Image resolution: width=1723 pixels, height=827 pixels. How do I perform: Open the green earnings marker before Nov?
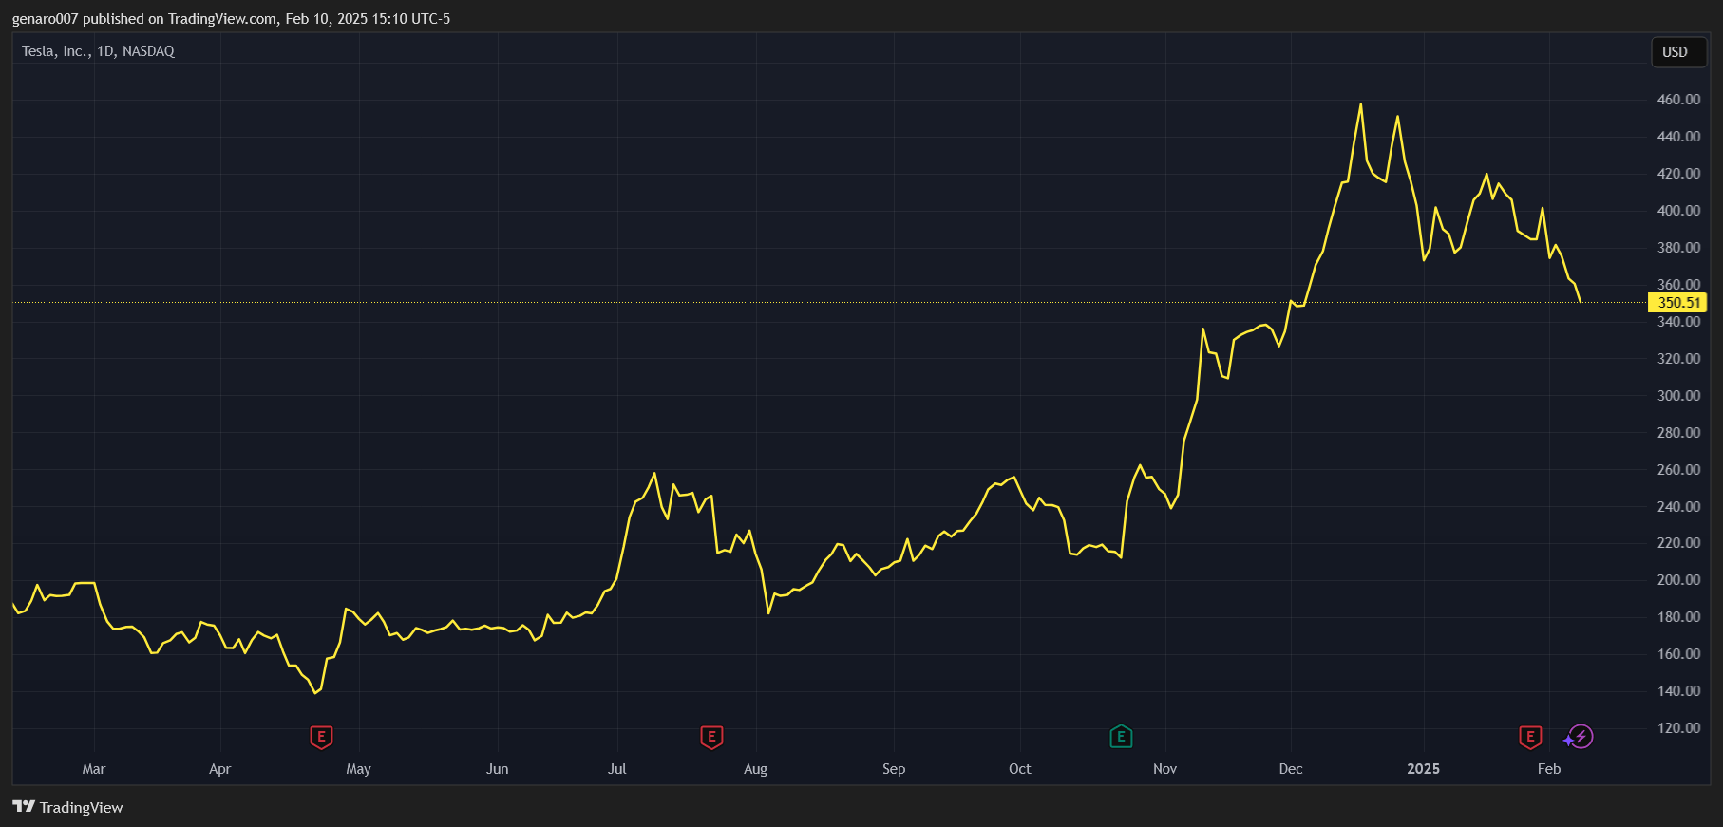1121,737
